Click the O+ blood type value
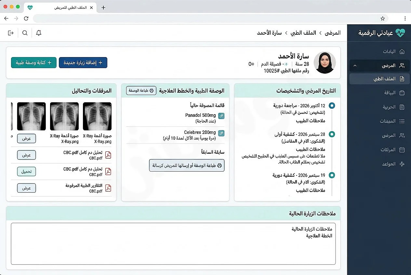Viewport: 411px width, 275px height. (251, 64)
